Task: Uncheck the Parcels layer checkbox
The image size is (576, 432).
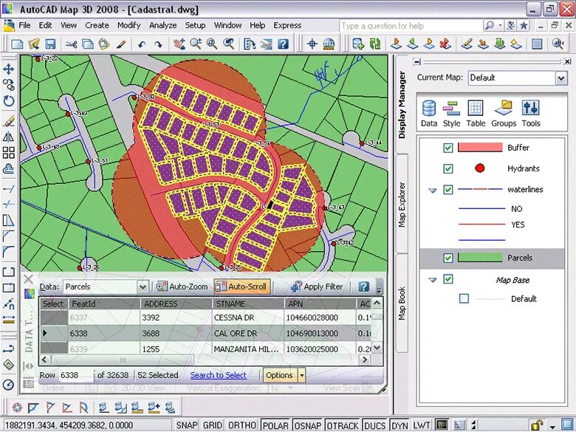Action: [x=448, y=258]
